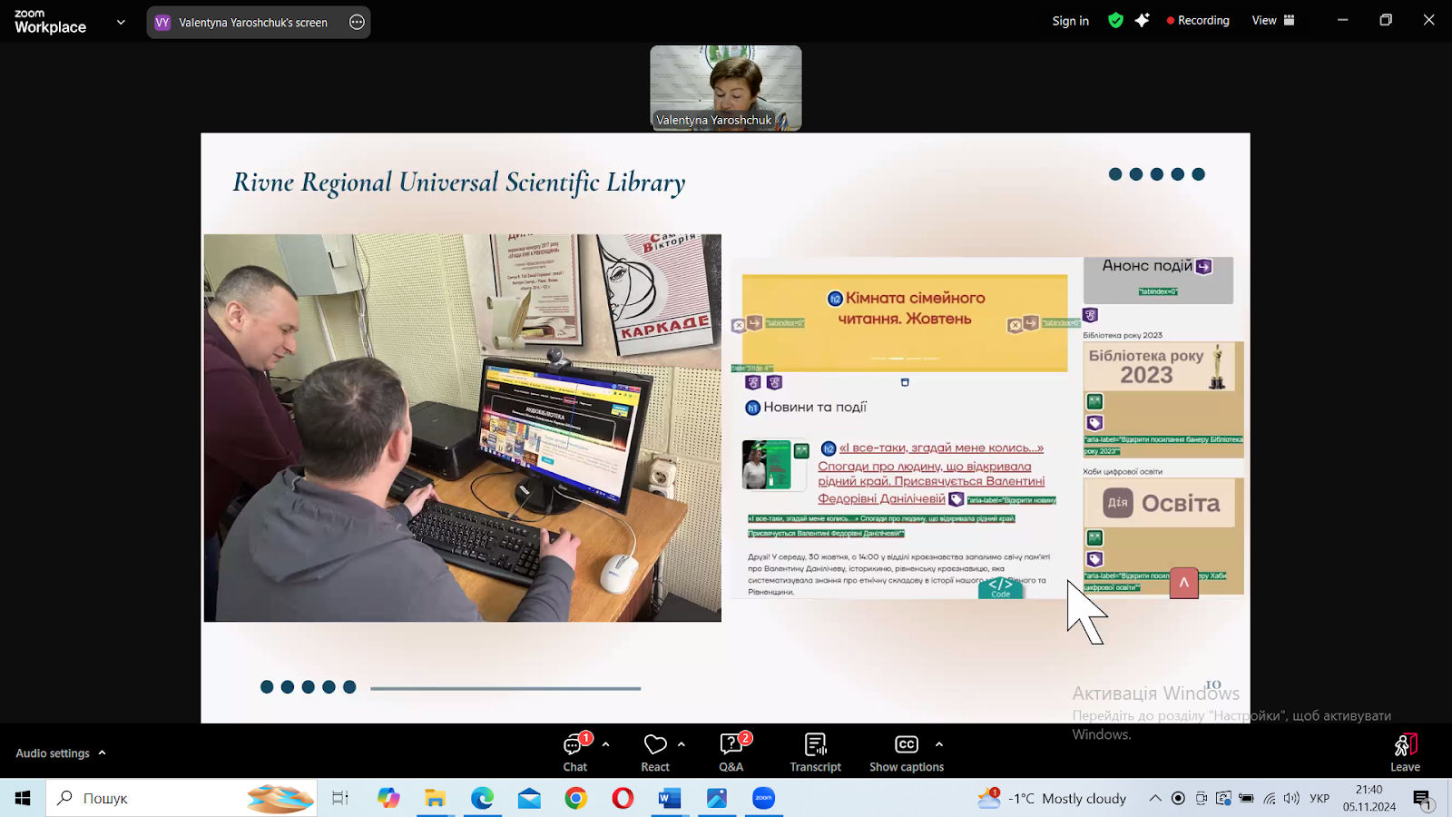Open Google Chrome from the taskbar
This screenshot has height=817, width=1452.
575,798
